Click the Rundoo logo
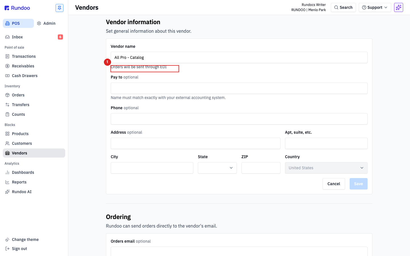 click(17, 8)
